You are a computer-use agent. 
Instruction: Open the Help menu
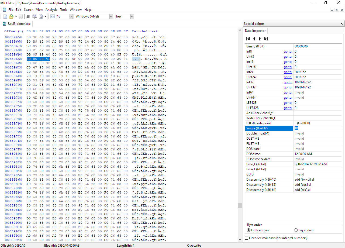pos(88,10)
